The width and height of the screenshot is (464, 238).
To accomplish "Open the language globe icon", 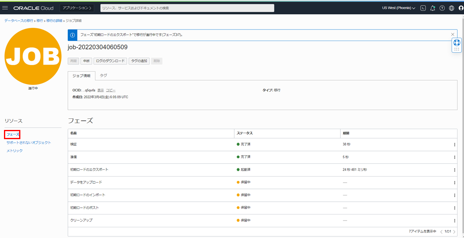I will 452,8.
